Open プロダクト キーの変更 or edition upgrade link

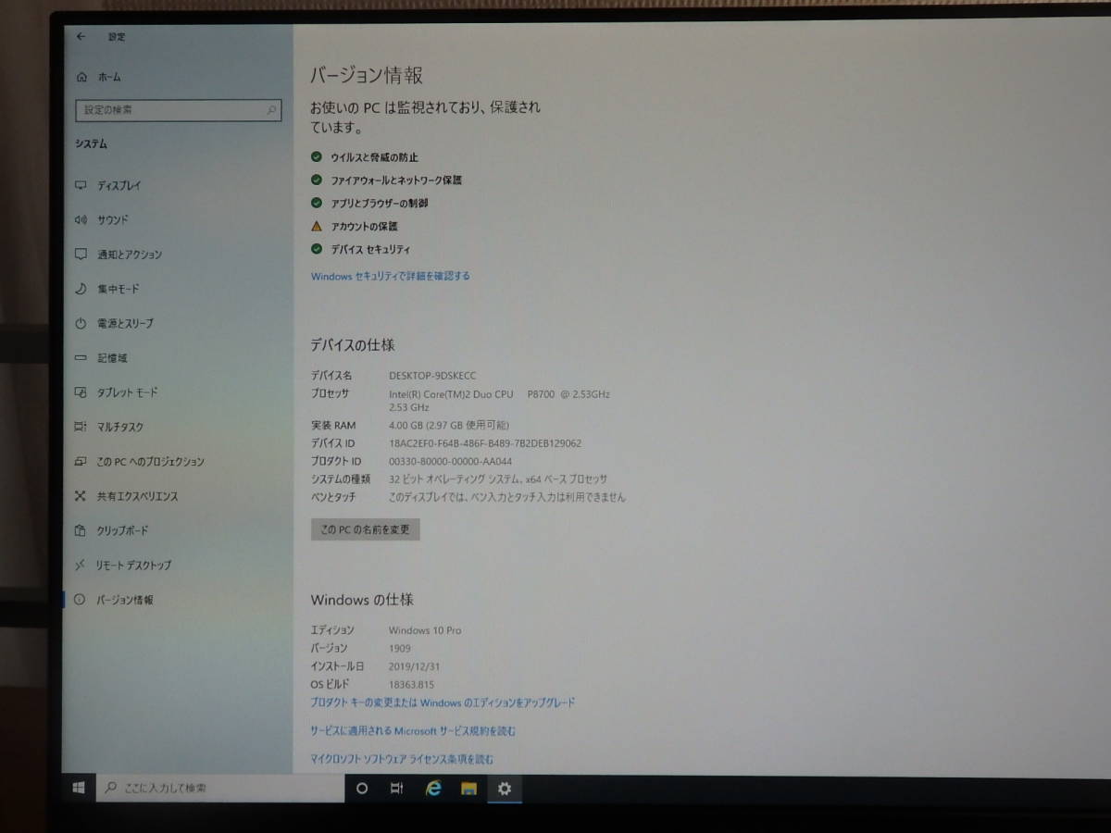(x=443, y=702)
